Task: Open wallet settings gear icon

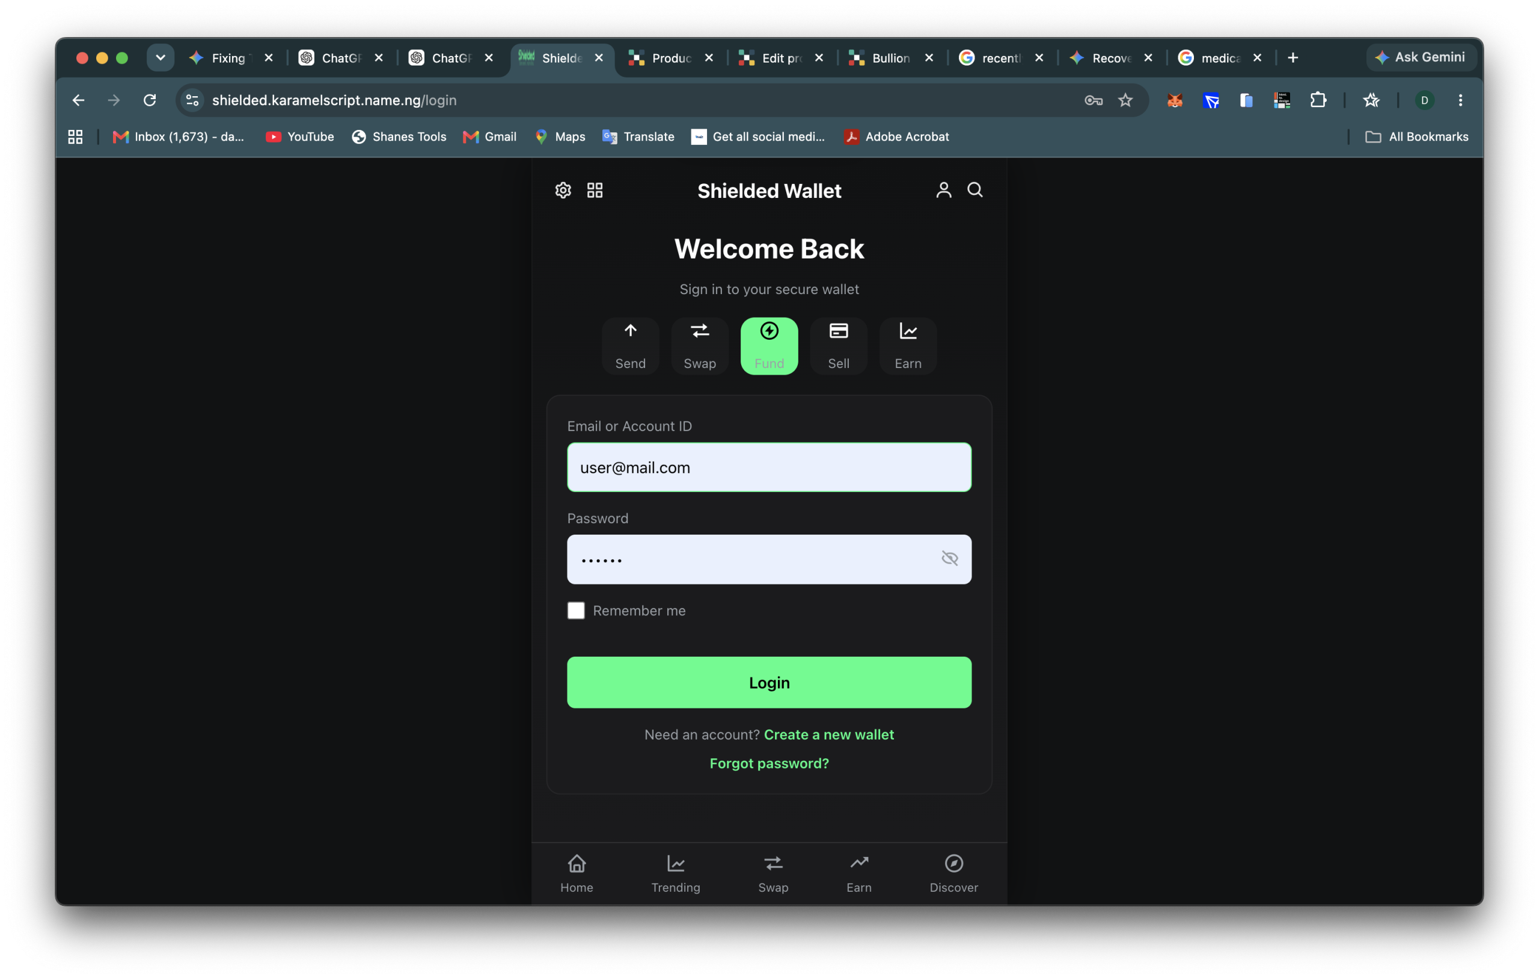Action: [563, 190]
